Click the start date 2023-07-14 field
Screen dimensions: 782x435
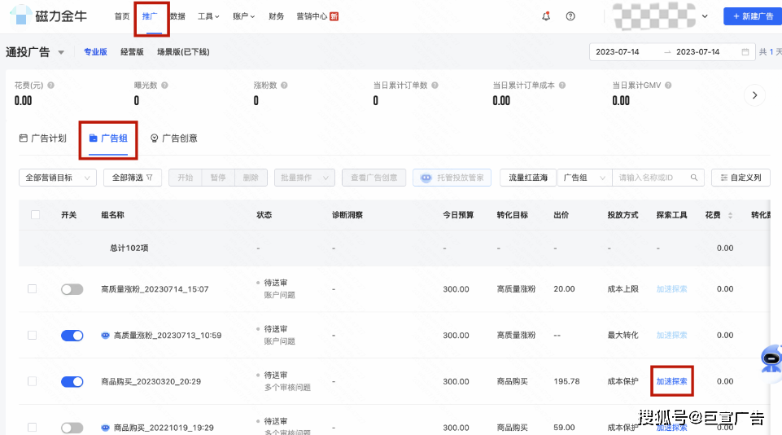[x=618, y=52]
